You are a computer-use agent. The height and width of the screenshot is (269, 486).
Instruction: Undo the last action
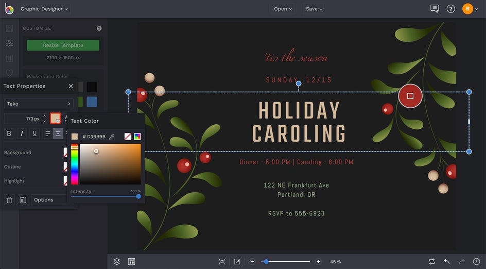[x=447, y=262]
